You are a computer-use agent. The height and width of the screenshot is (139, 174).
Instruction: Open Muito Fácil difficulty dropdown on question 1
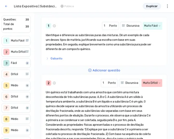point(153,26)
